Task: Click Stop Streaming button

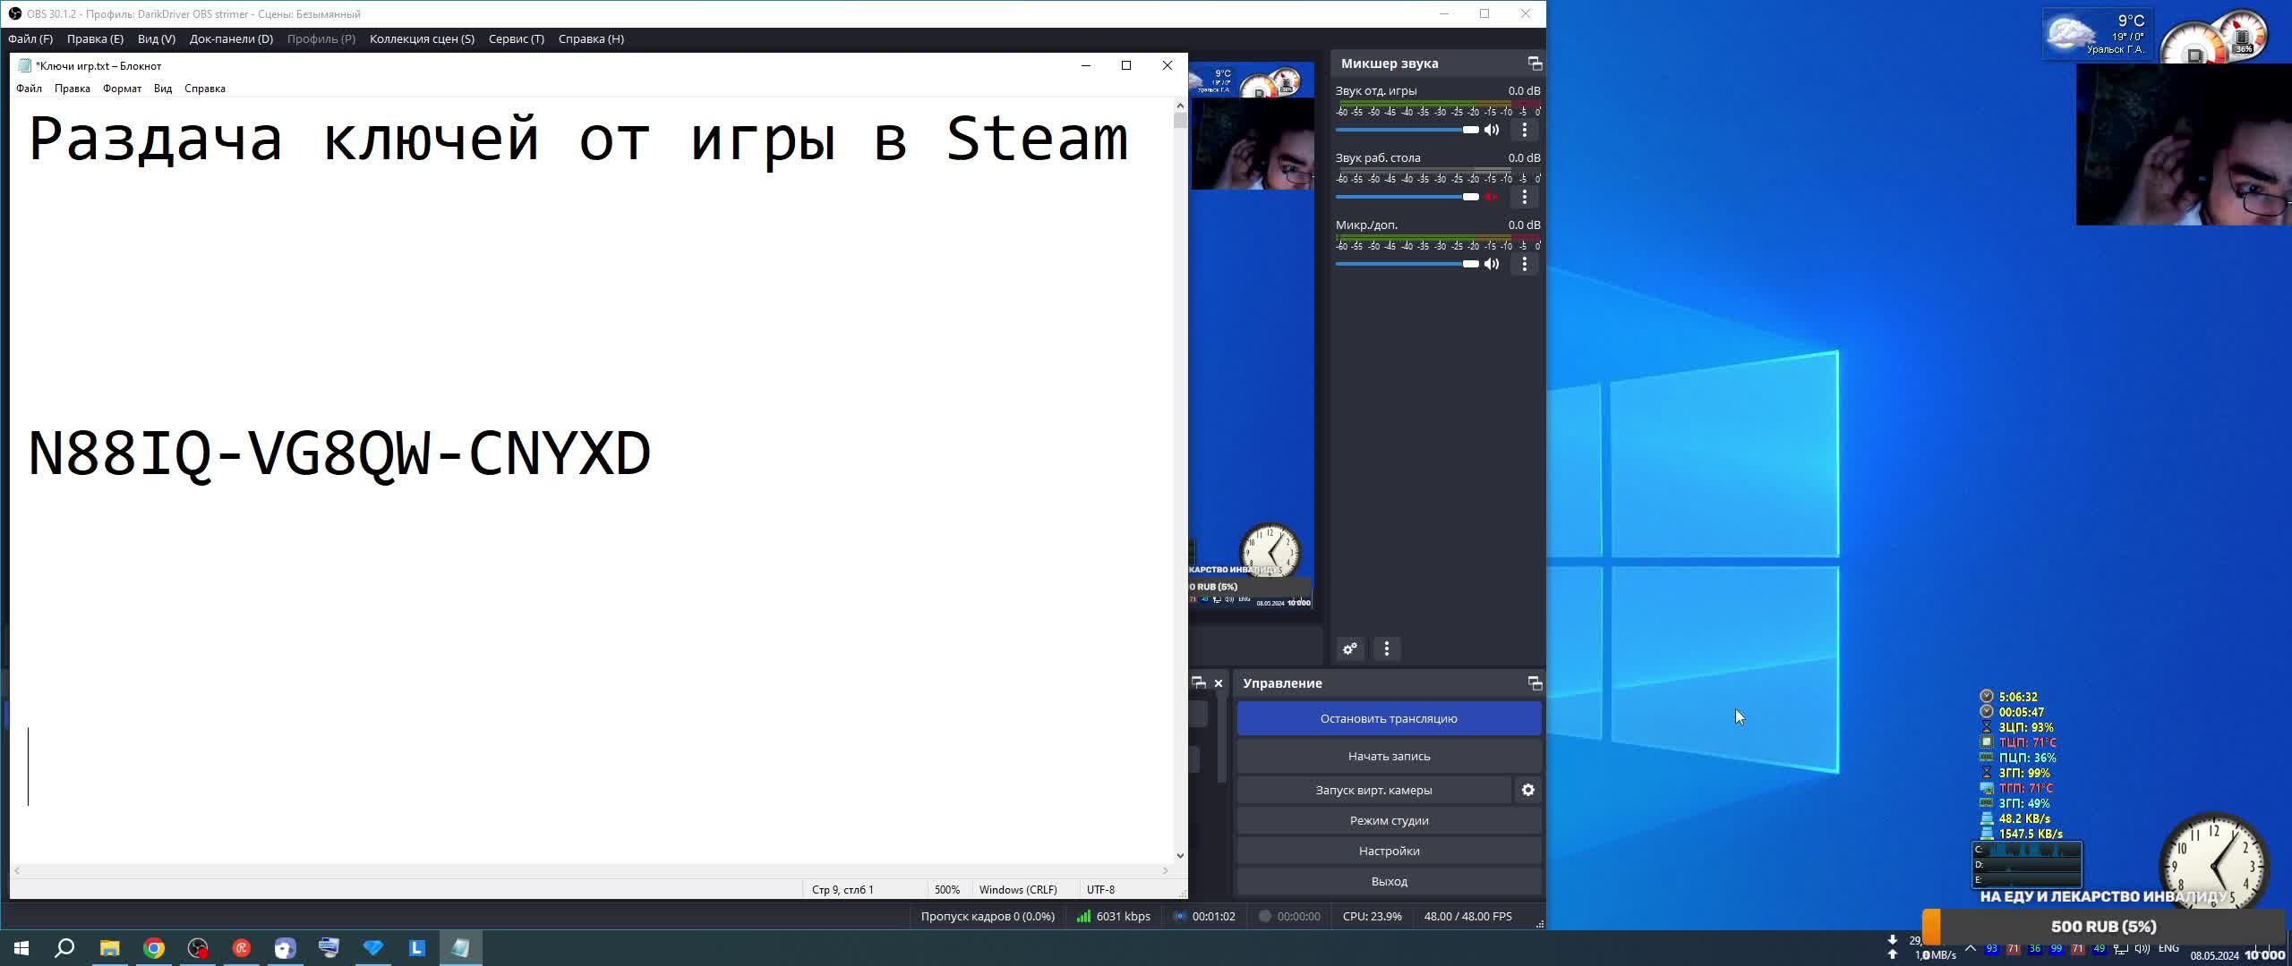Action: pyautogui.click(x=1389, y=718)
